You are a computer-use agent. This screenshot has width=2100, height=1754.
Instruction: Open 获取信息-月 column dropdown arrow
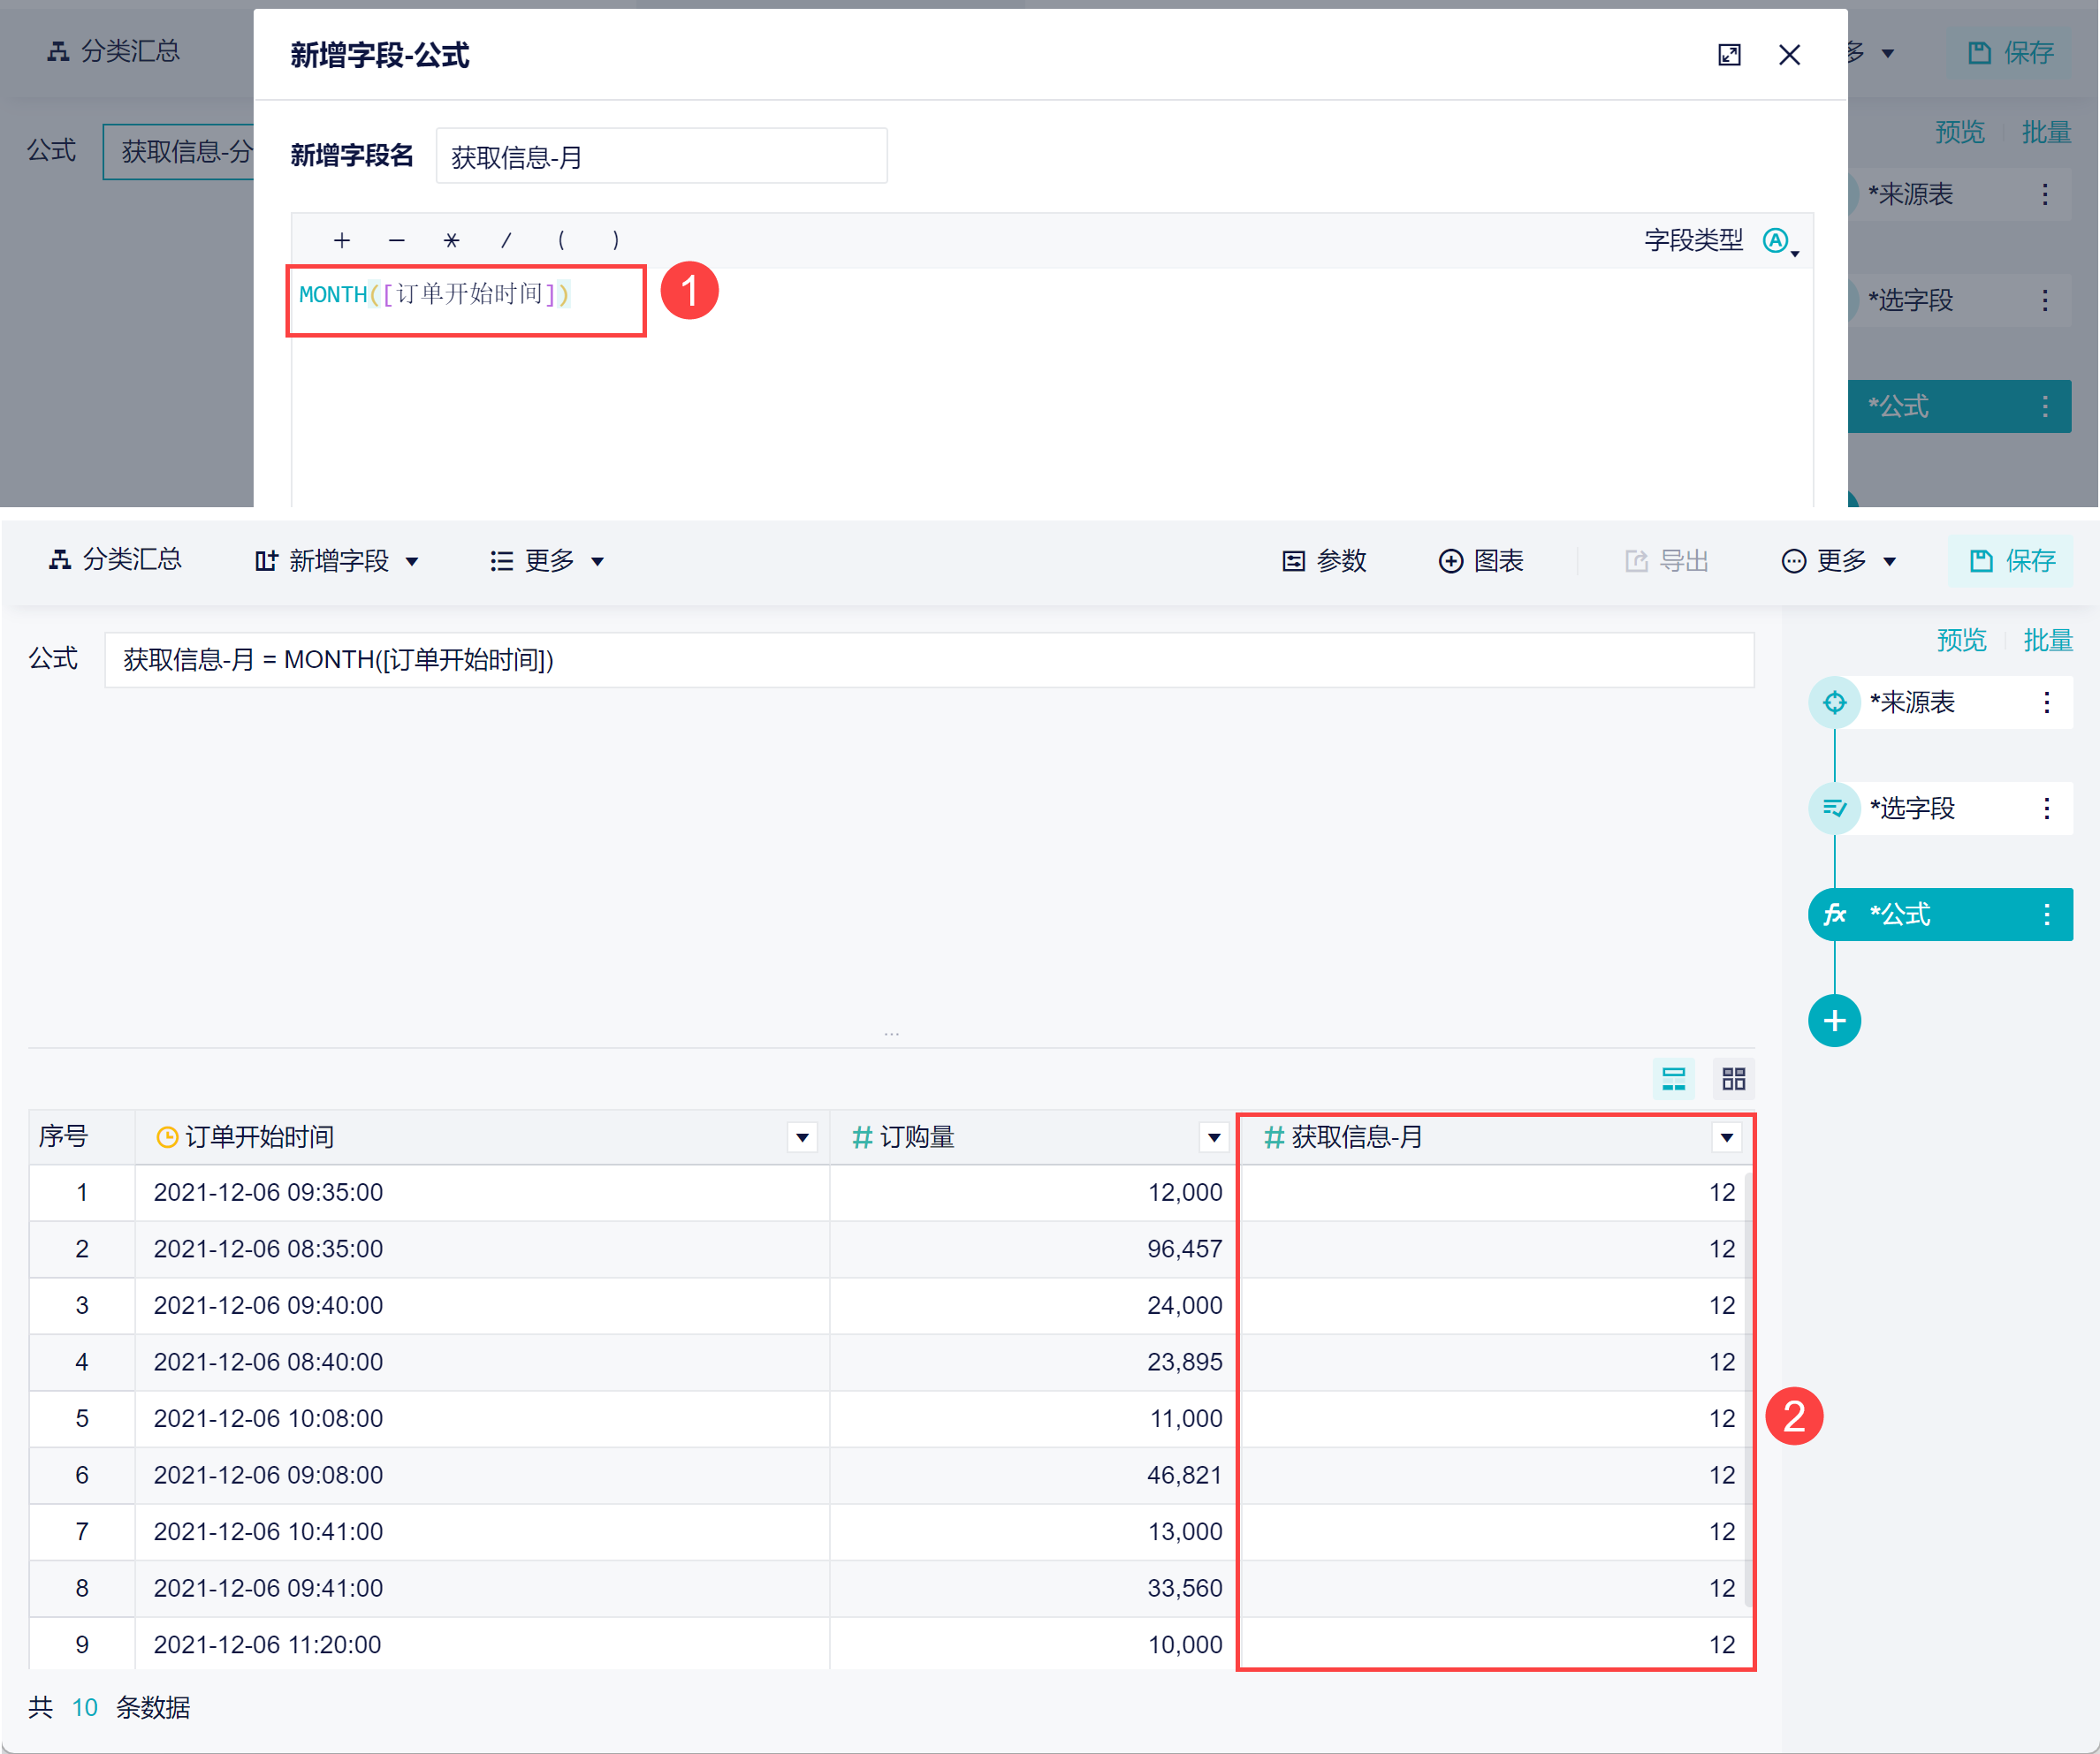click(x=1726, y=1137)
